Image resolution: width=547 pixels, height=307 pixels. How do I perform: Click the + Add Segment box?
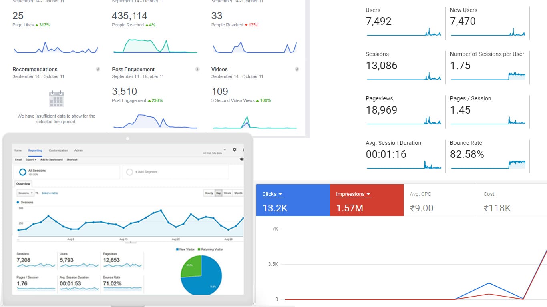click(175, 172)
